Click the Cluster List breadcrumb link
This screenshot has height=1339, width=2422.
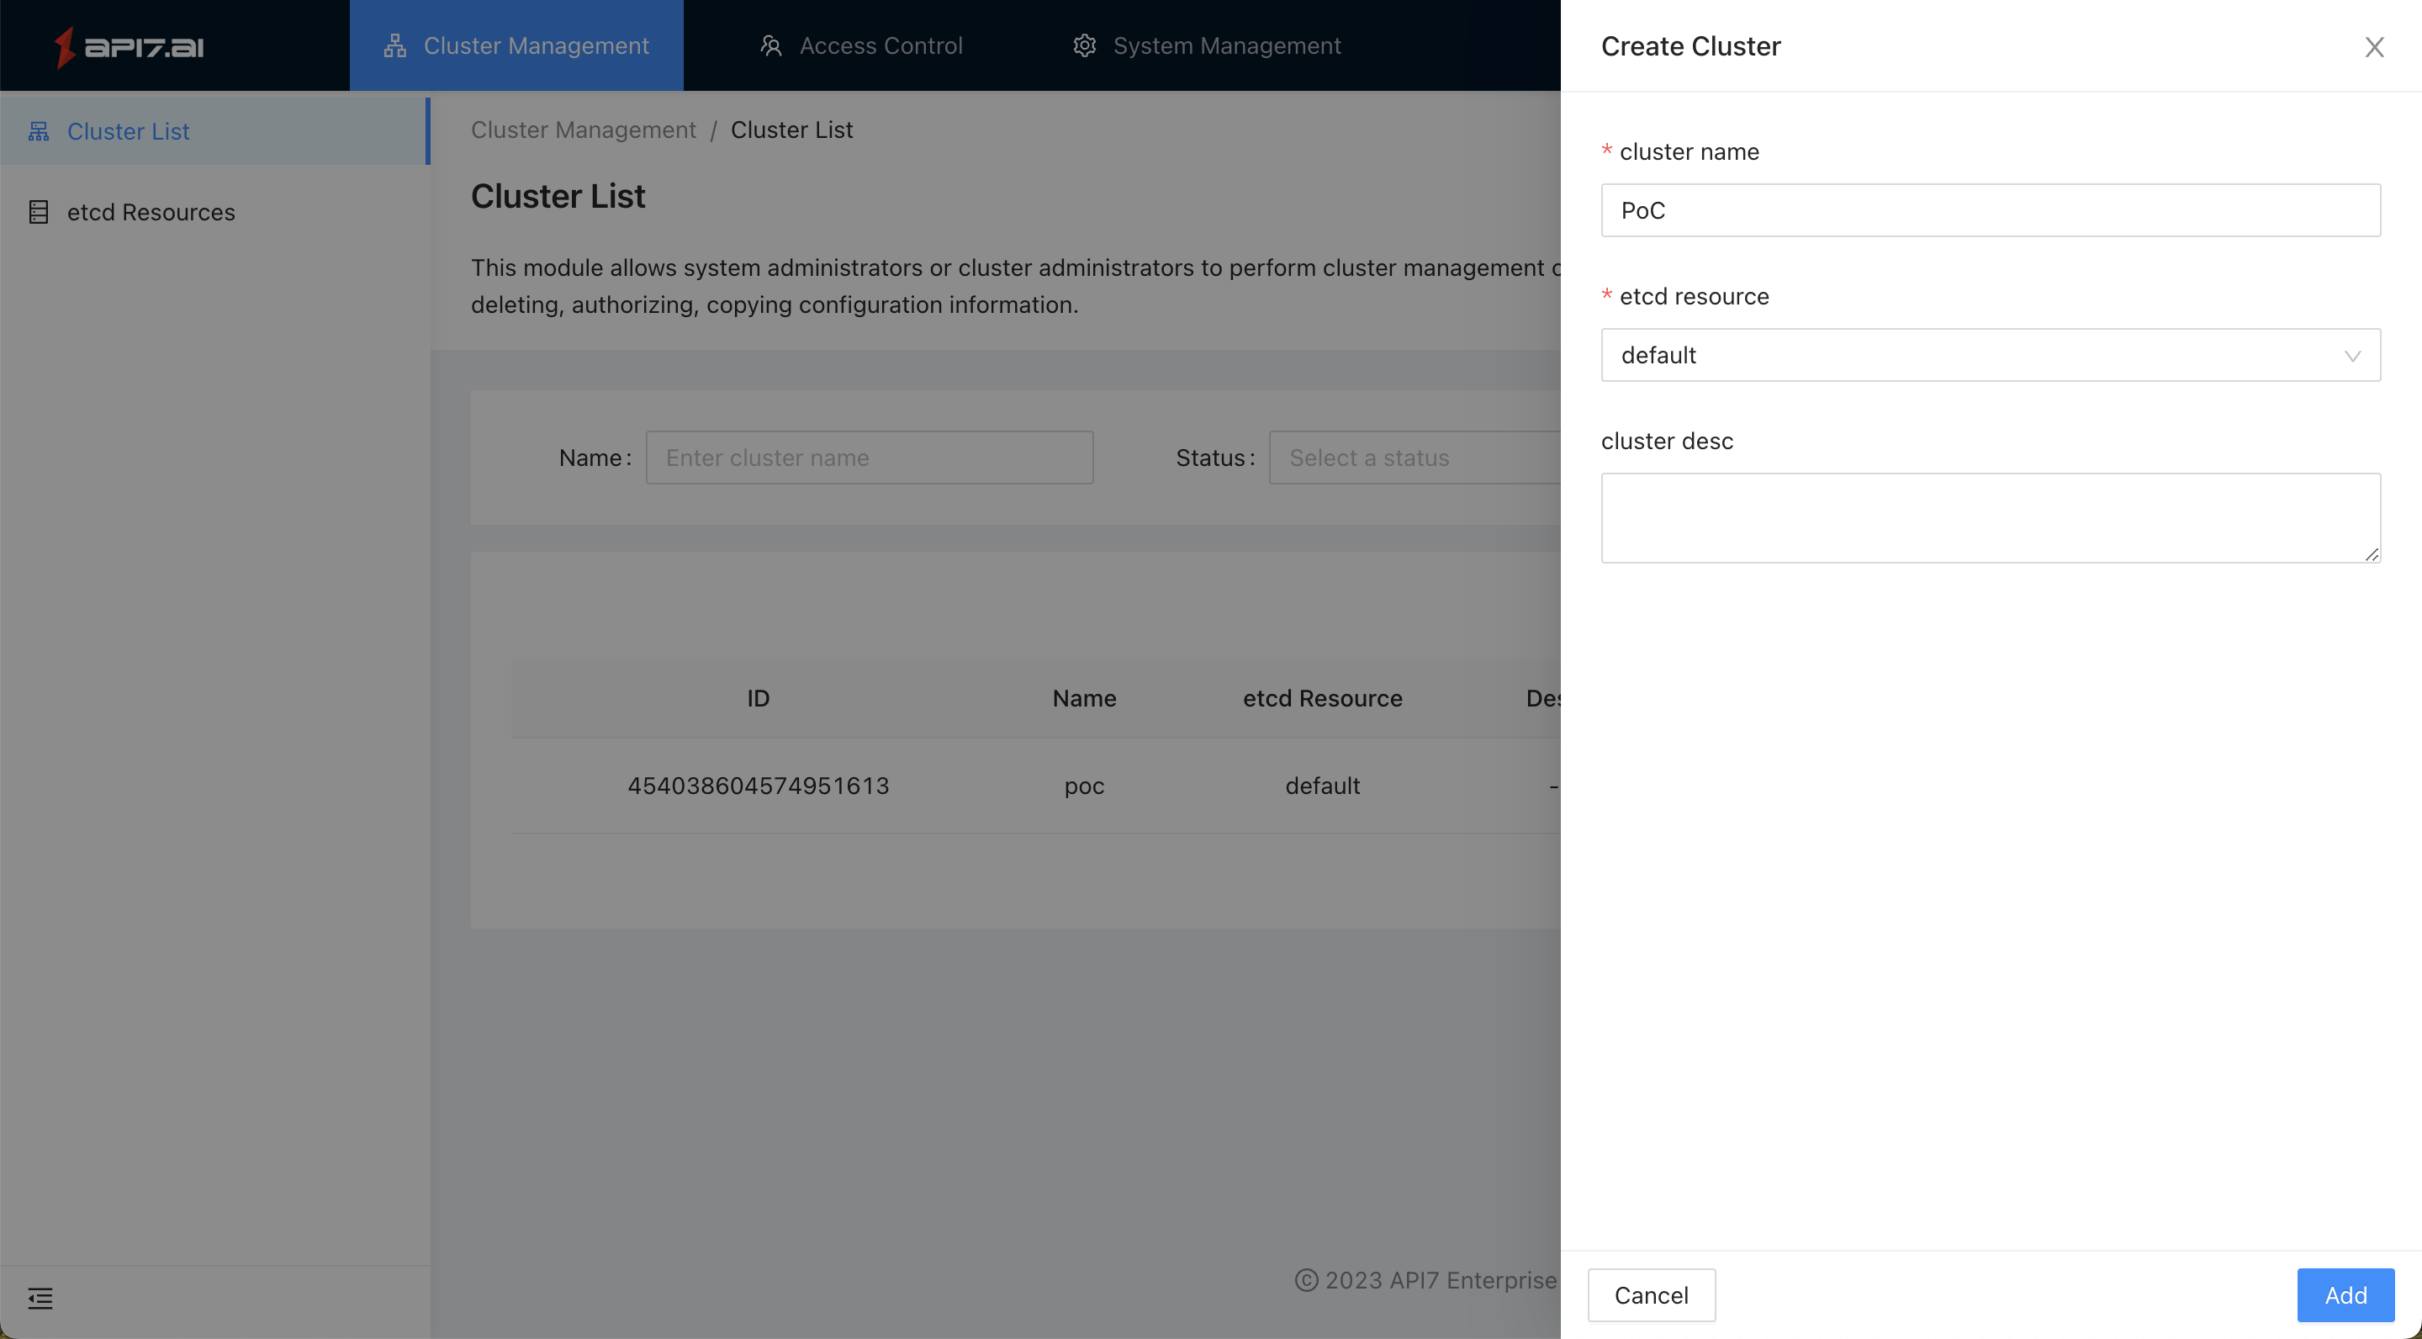[790, 130]
